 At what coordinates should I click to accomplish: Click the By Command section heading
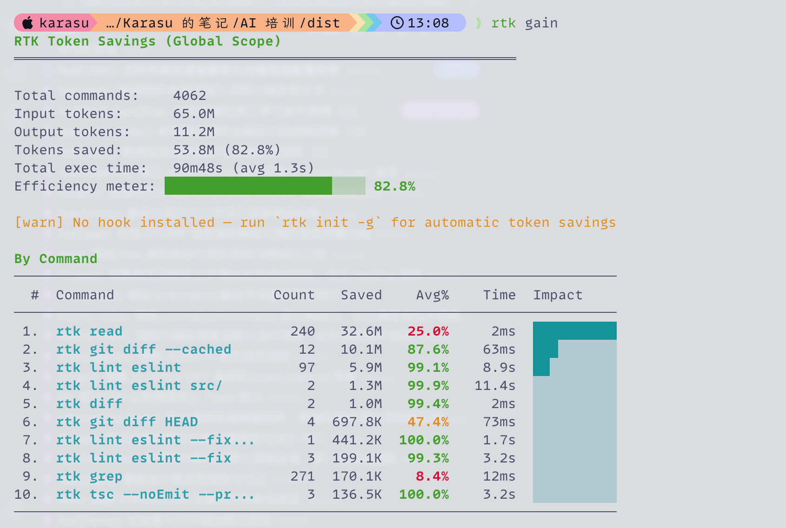click(56, 259)
